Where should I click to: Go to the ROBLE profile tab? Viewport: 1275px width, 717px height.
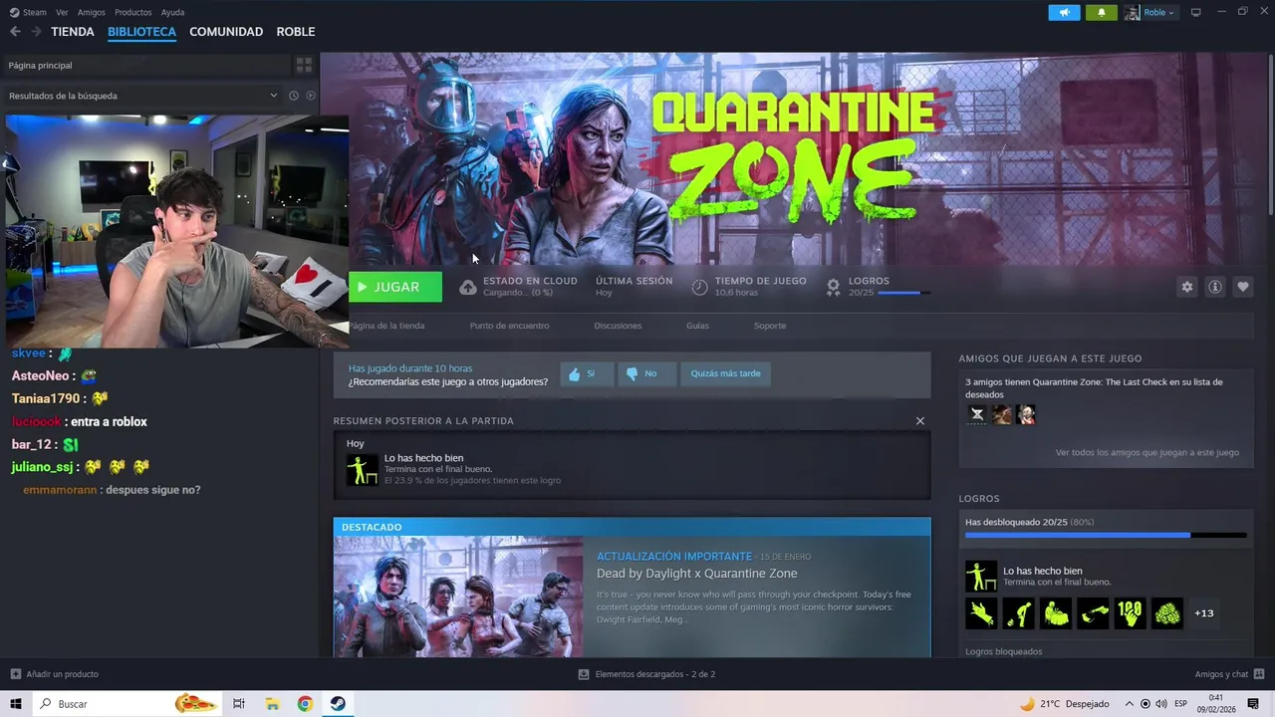pyautogui.click(x=296, y=32)
